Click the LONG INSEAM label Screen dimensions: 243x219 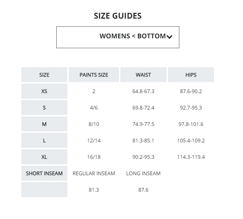(x=143, y=173)
